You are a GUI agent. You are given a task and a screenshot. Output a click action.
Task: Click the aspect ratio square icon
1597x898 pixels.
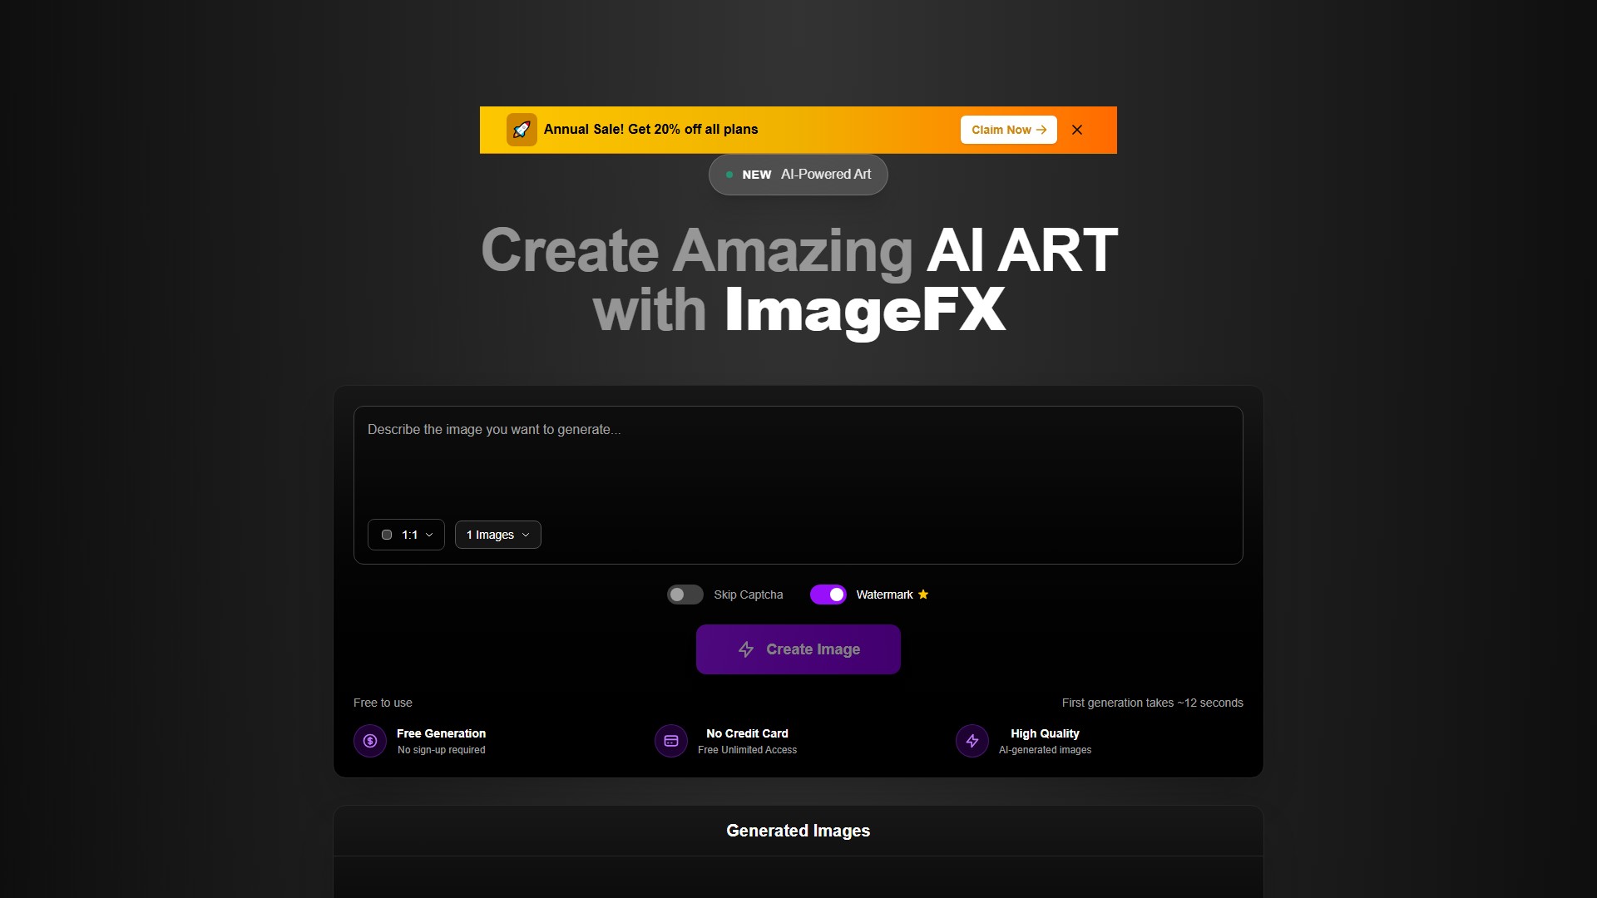pos(387,535)
